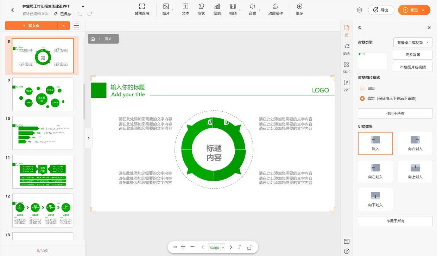Viewport: 437px width, 256px height.
Task: Select the 固定 background mode radio
Action: tap(362, 98)
